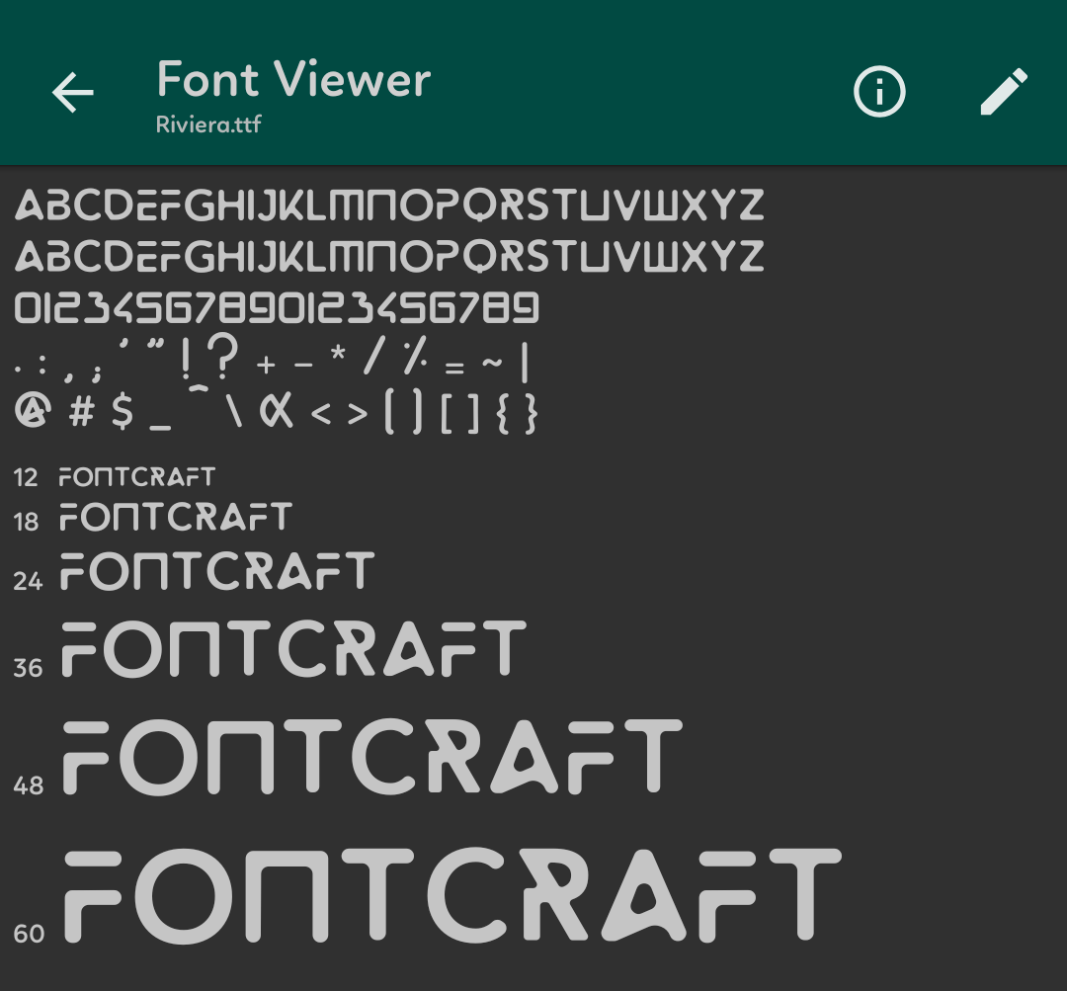Click the punctuation row with question mark
Screen dimensions: 1067x991
point(272,358)
